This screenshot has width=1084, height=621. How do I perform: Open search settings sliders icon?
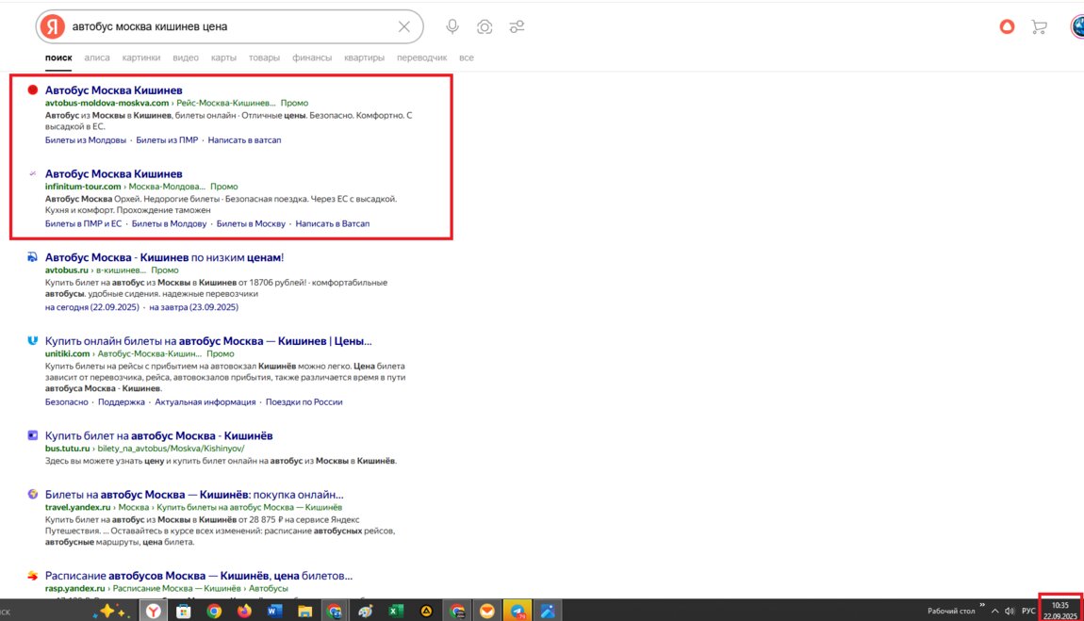click(517, 26)
